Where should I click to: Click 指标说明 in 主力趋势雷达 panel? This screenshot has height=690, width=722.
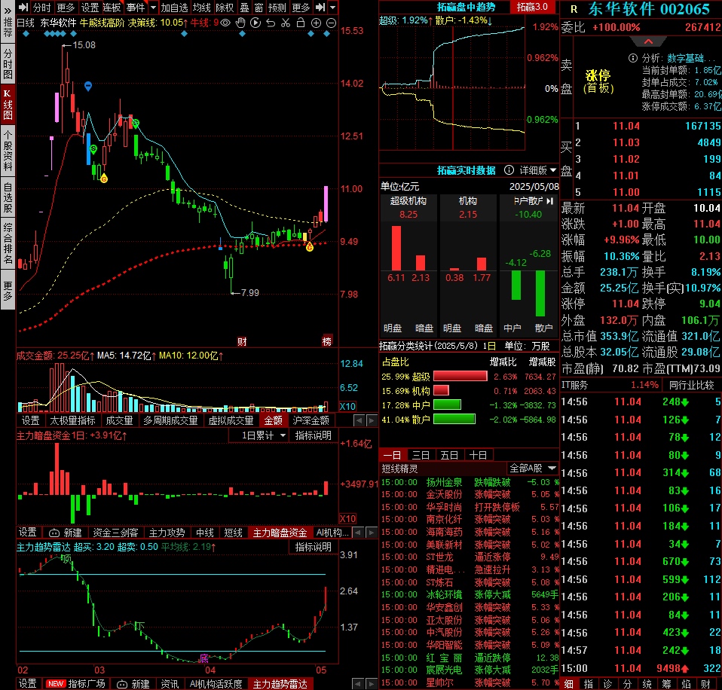(313, 547)
